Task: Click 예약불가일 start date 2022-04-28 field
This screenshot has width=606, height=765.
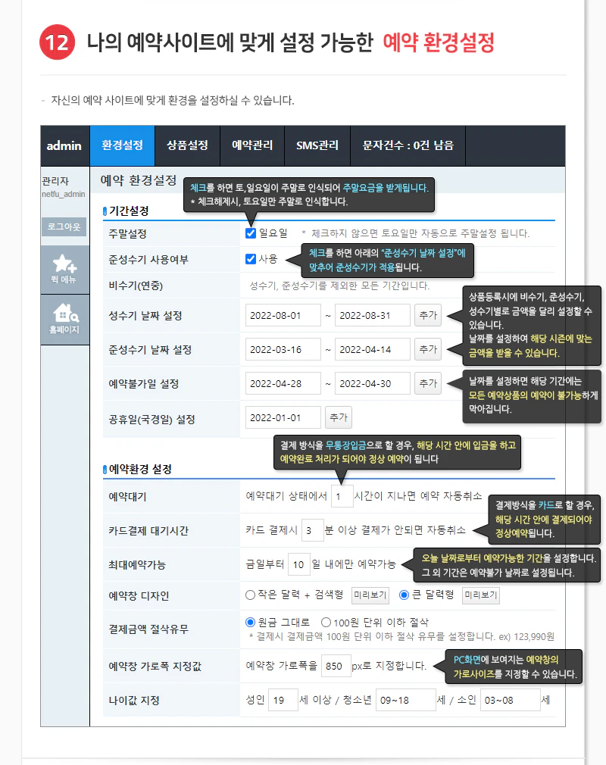Action: (x=283, y=383)
